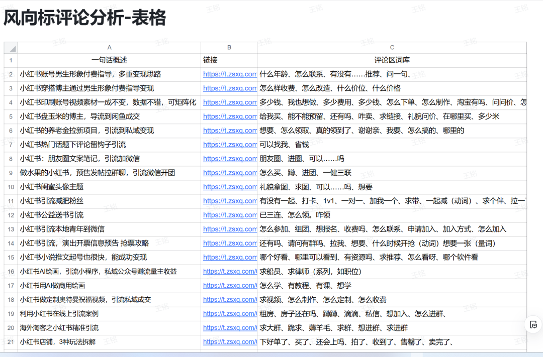Open the link in row 7 (热门话题下评论)
The width and height of the screenshot is (543, 357).
pyautogui.click(x=230, y=145)
